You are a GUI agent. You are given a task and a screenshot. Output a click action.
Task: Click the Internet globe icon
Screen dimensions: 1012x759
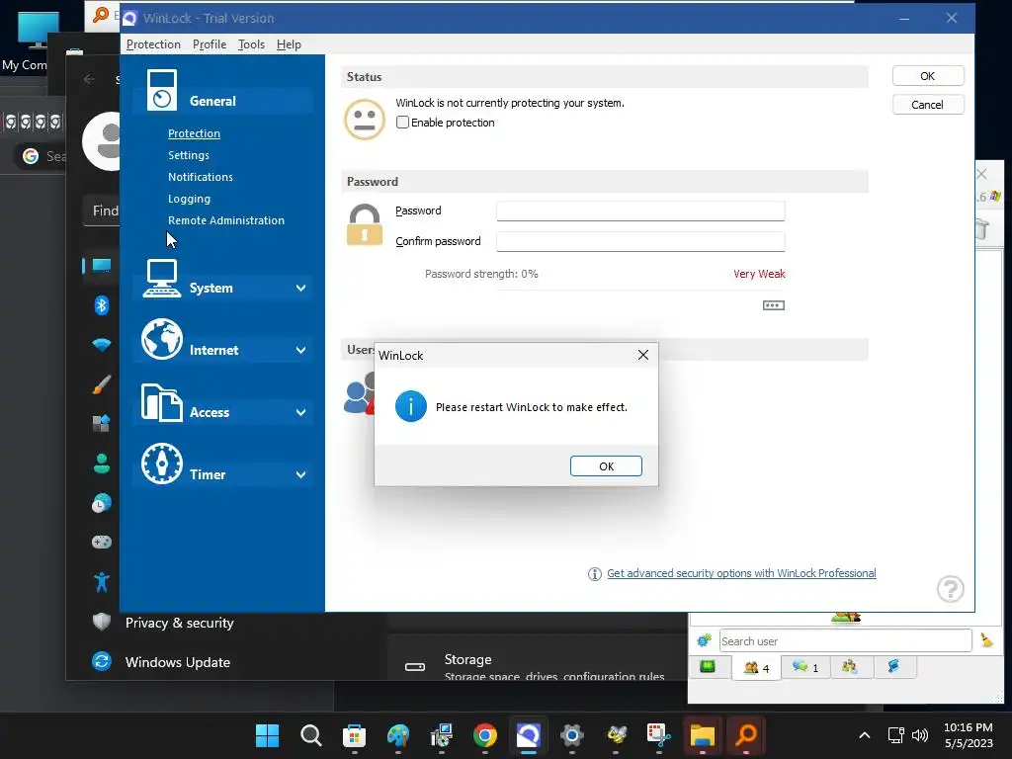pyautogui.click(x=162, y=339)
